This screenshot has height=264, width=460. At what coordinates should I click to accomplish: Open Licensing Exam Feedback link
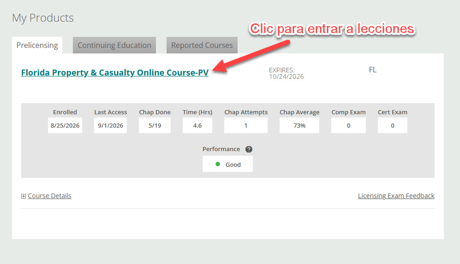click(396, 196)
